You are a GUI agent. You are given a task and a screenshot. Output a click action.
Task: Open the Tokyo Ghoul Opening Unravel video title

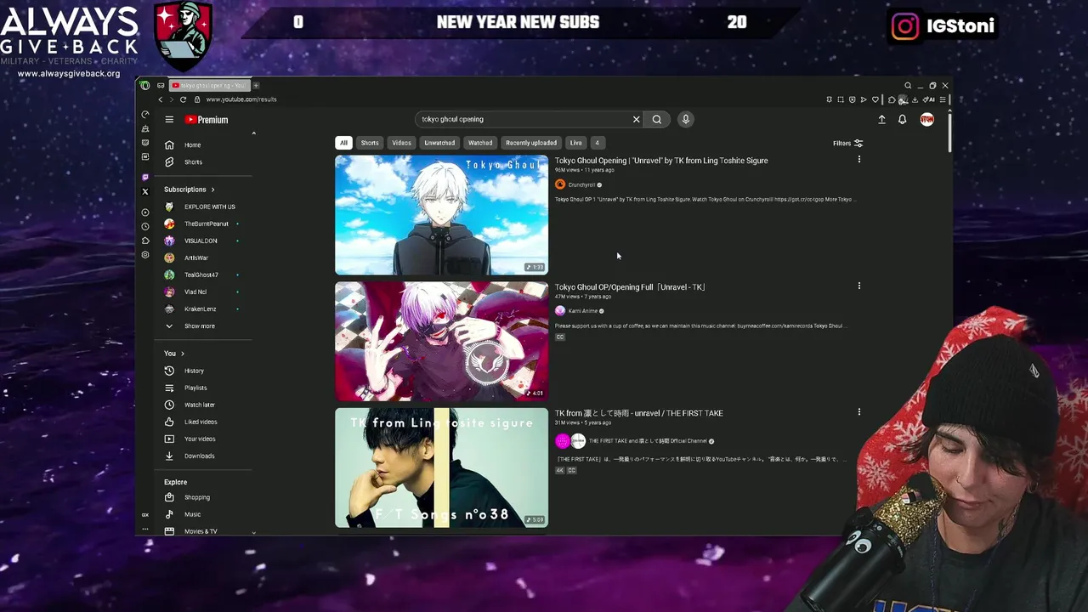[x=661, y=161]
